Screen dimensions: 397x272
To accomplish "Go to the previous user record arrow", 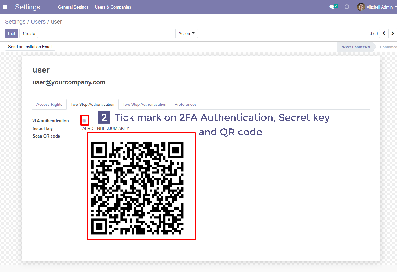I will 384,33.
